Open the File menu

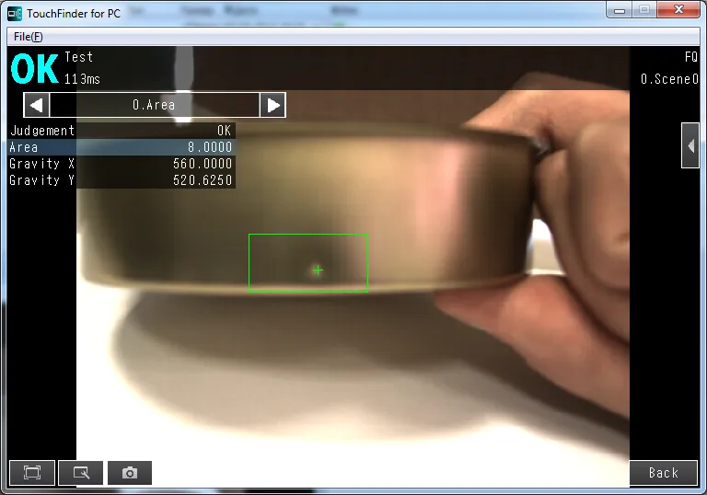click(29, 37)
